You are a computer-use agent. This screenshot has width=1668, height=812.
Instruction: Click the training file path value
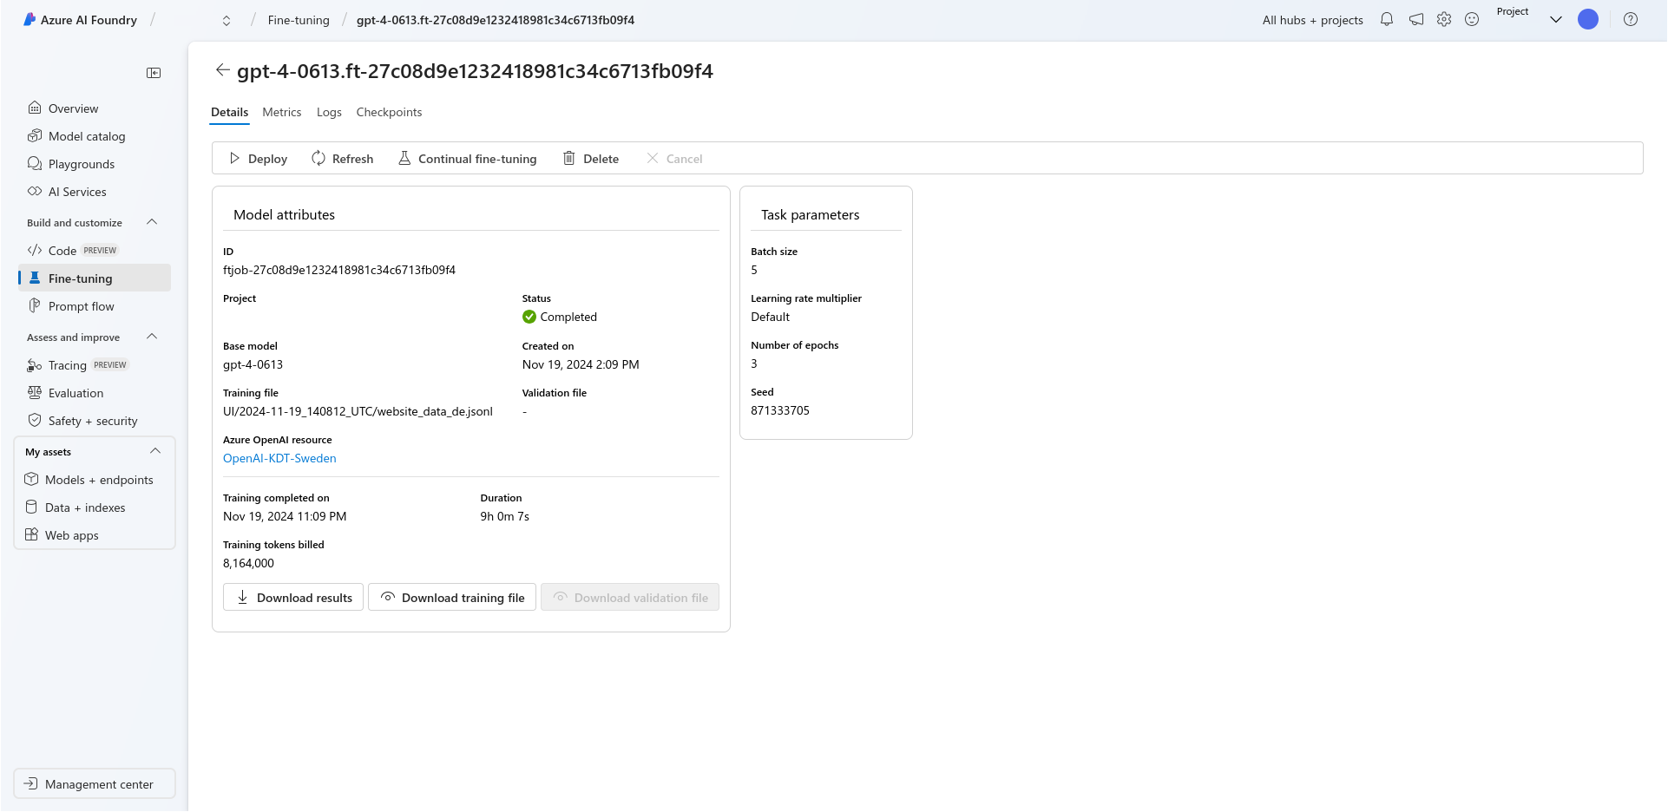(x=358, y=411)
